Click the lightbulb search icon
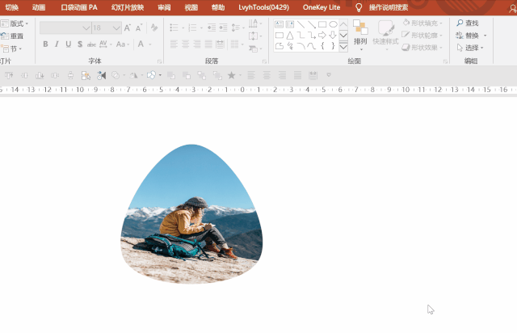The width and height of the screenshot is (517, 333). pos(359,7)
